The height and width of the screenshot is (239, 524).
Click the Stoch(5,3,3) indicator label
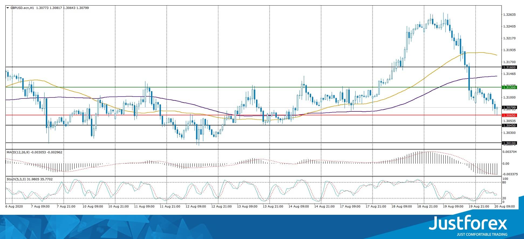click(x=17, y=179)
